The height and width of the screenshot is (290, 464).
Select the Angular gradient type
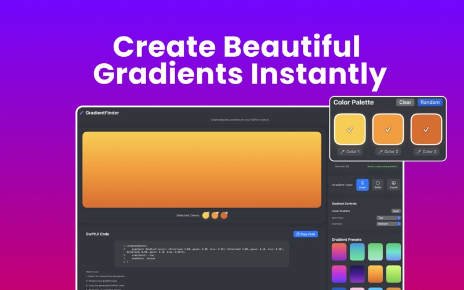click(394, 184)
